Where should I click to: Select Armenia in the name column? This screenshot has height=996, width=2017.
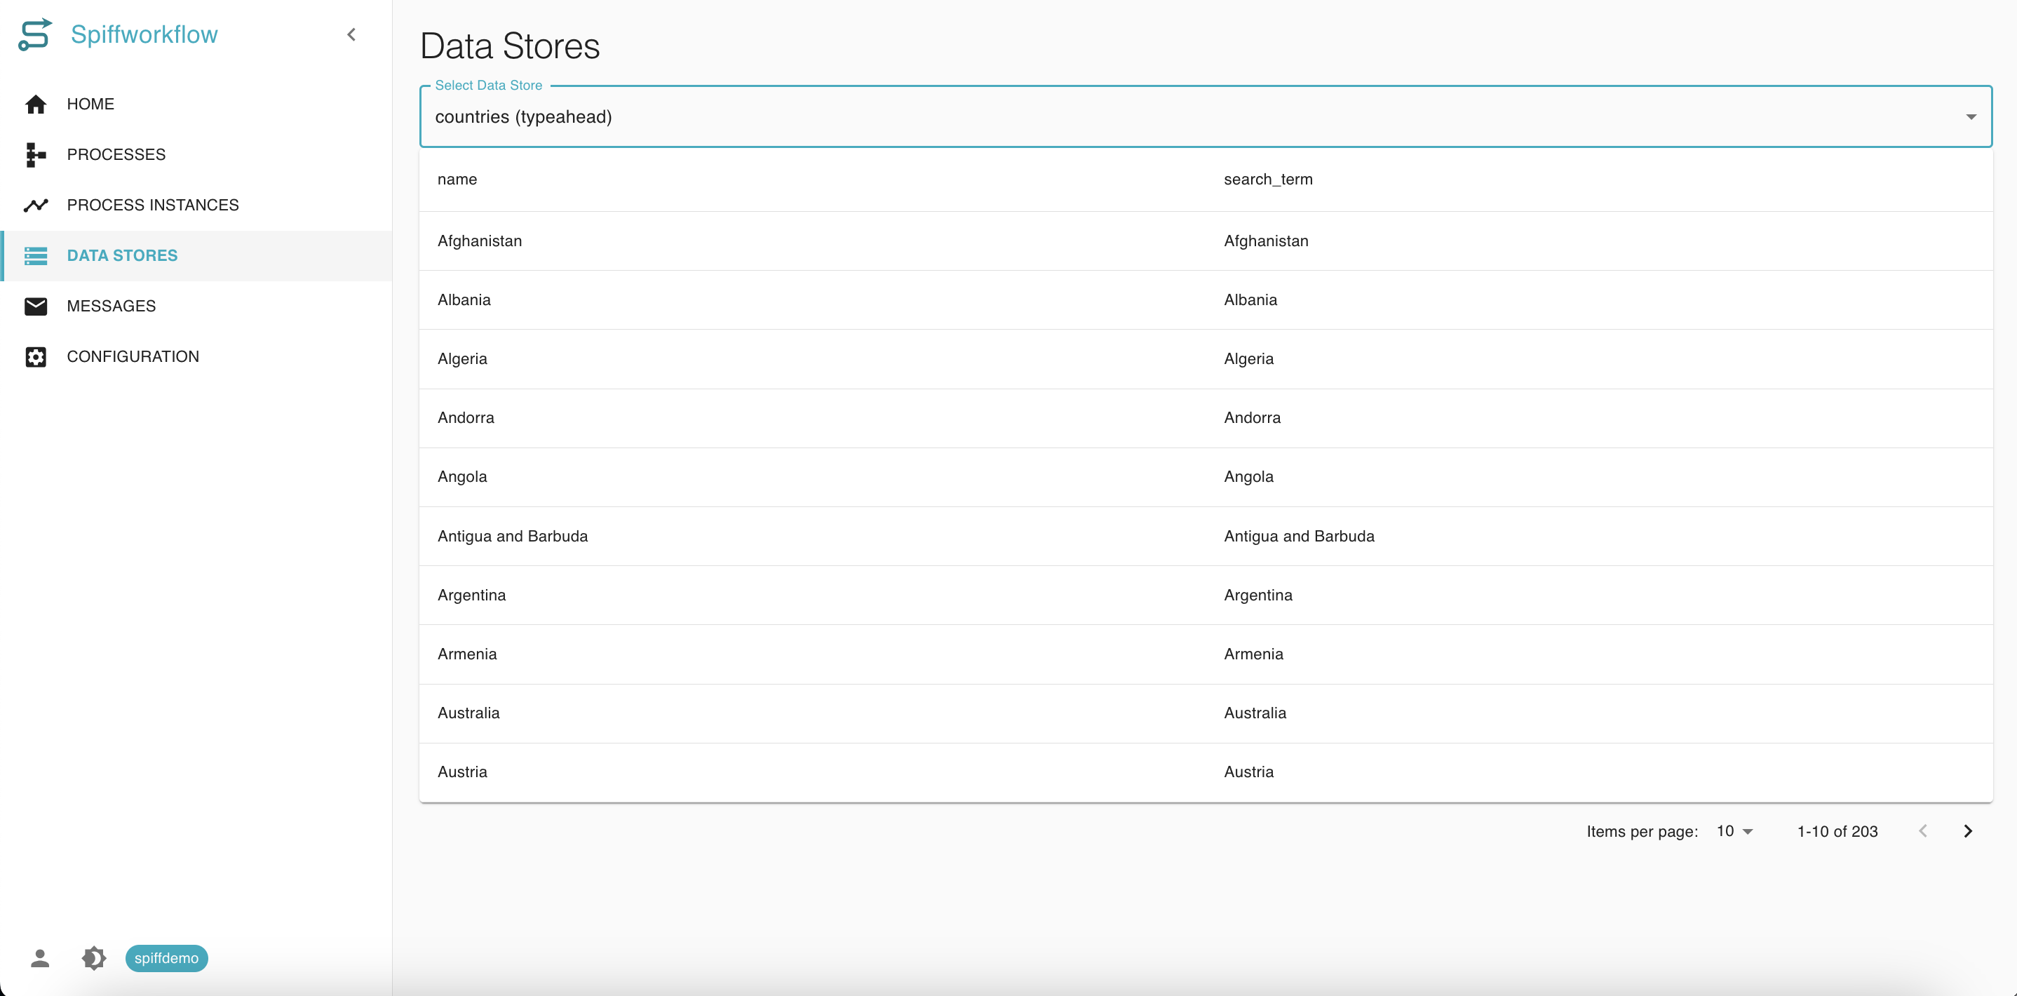coord(466,654)
